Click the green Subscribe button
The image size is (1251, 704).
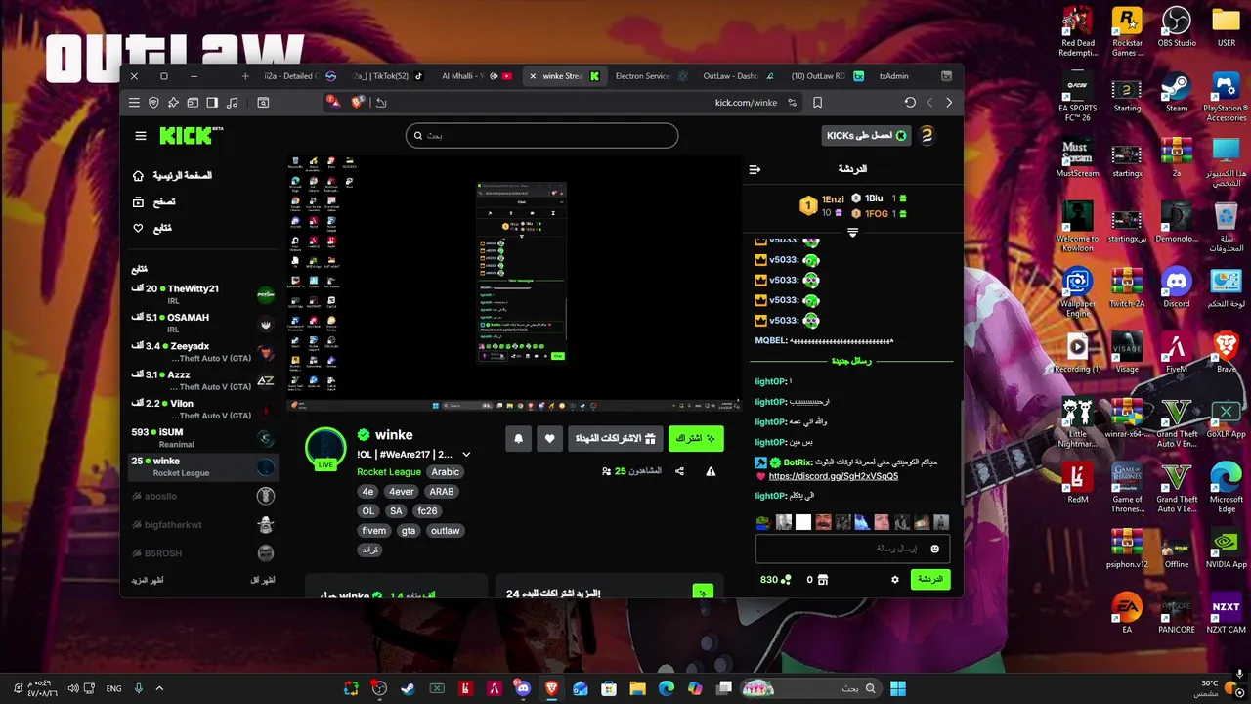[x=696, y=439]
